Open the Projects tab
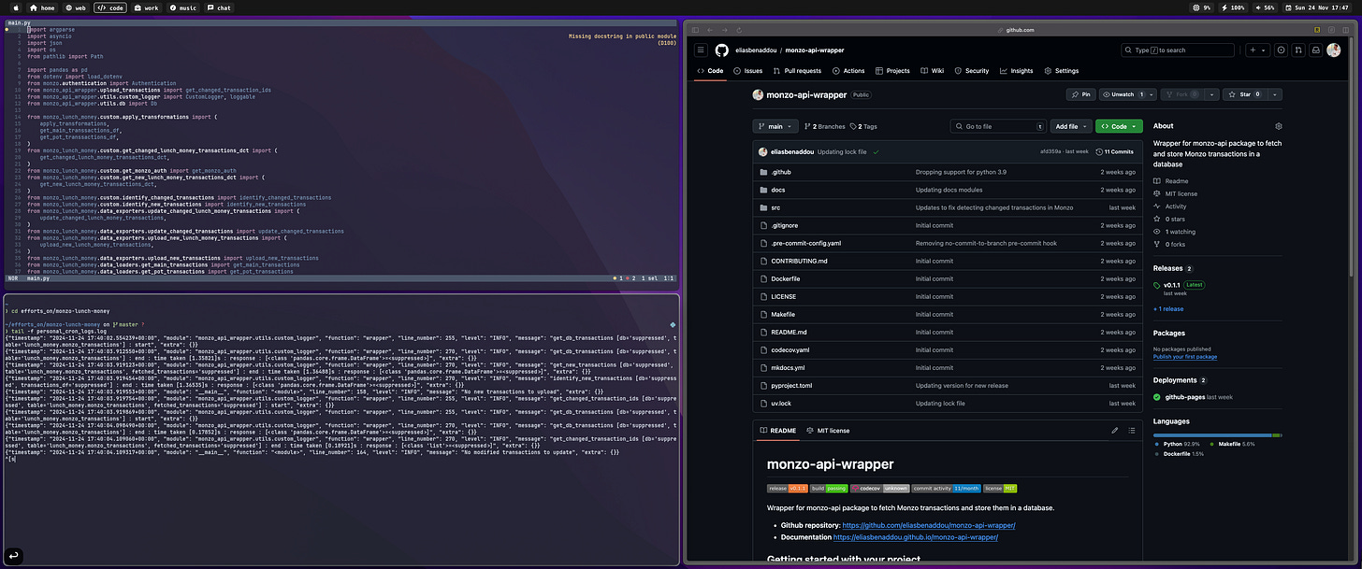This screenshot has width=1362, height=569. pos(892,71)
